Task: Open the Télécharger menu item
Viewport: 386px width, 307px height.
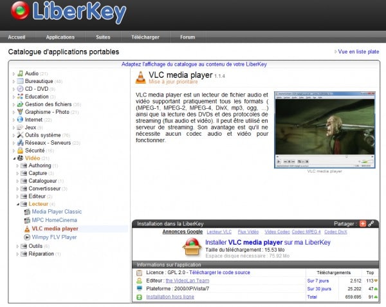Action: pos(145,37)
